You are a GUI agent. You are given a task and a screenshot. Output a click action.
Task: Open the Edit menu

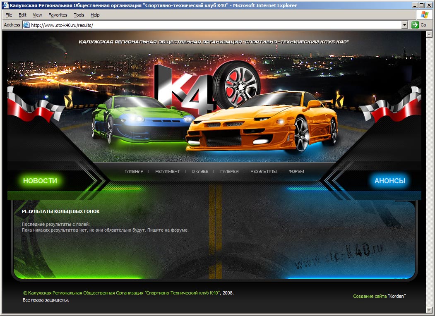[x=22, y=15]
